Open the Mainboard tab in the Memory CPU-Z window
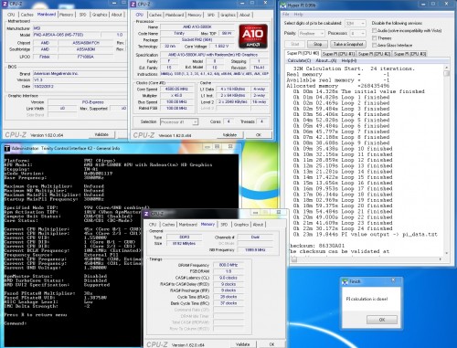 click(187, 225)
